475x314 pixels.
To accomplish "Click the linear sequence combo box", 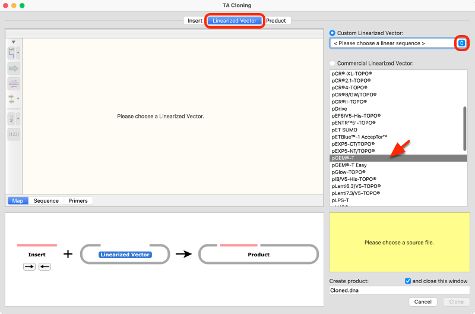I will pos(398,43).
